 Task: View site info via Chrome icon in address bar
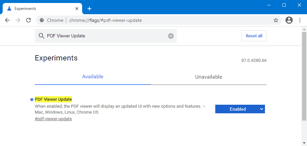tap(42, 20)
